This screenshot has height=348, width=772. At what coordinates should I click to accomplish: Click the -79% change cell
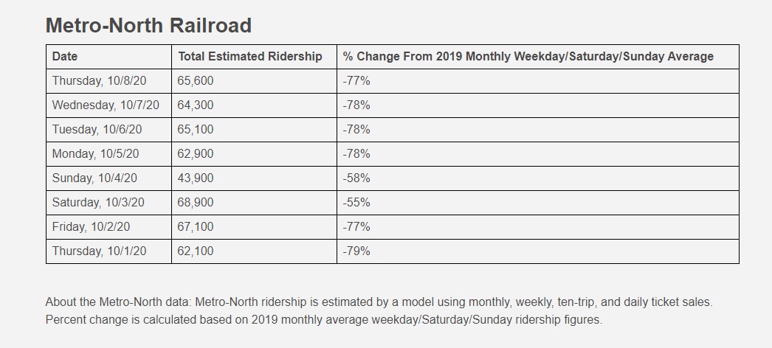click(356, 251)
